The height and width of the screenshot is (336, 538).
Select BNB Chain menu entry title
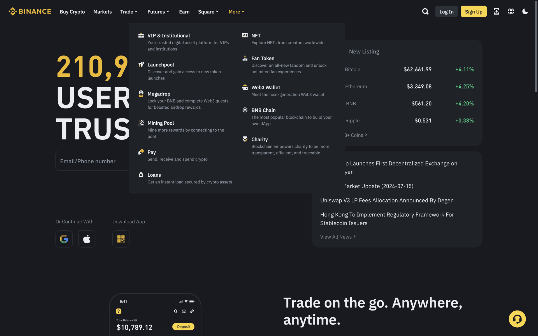[x=263, y=110]
